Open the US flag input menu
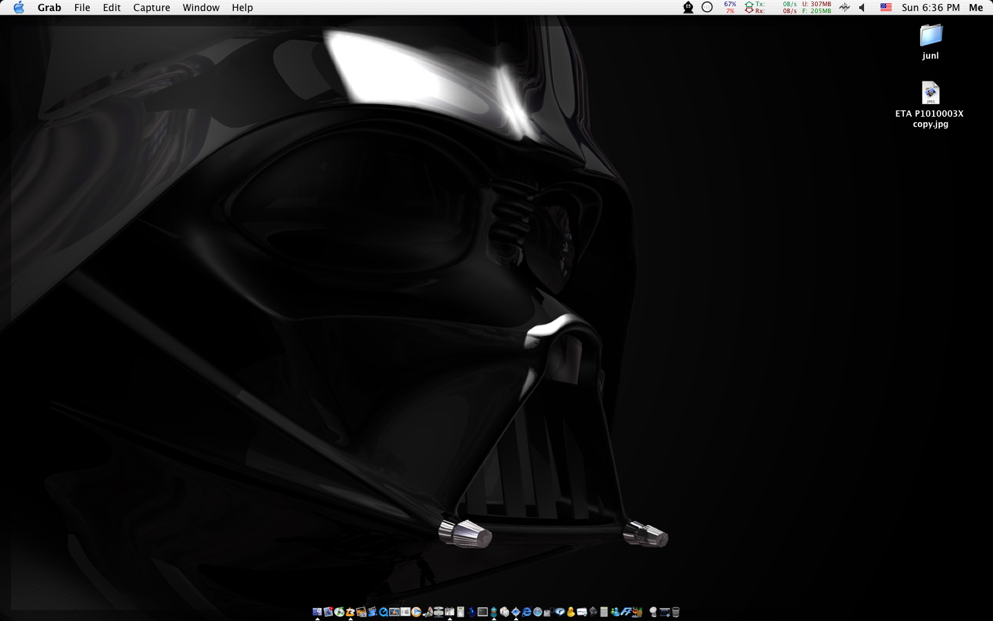 point(886,8)
